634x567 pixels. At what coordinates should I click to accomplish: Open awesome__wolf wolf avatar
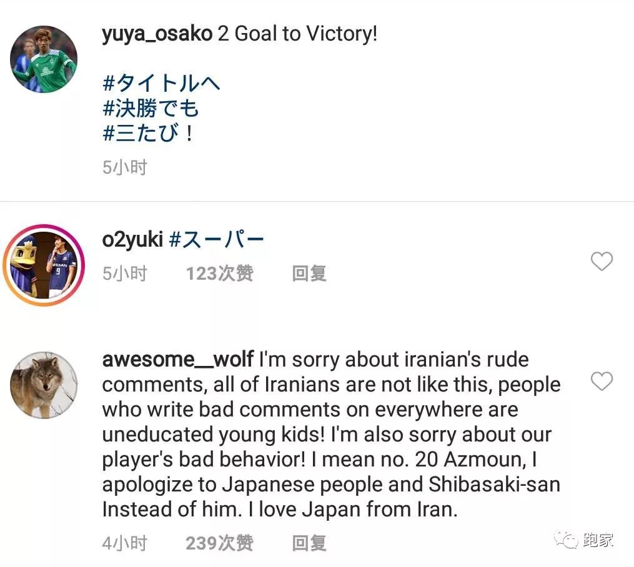click(44, 385)
